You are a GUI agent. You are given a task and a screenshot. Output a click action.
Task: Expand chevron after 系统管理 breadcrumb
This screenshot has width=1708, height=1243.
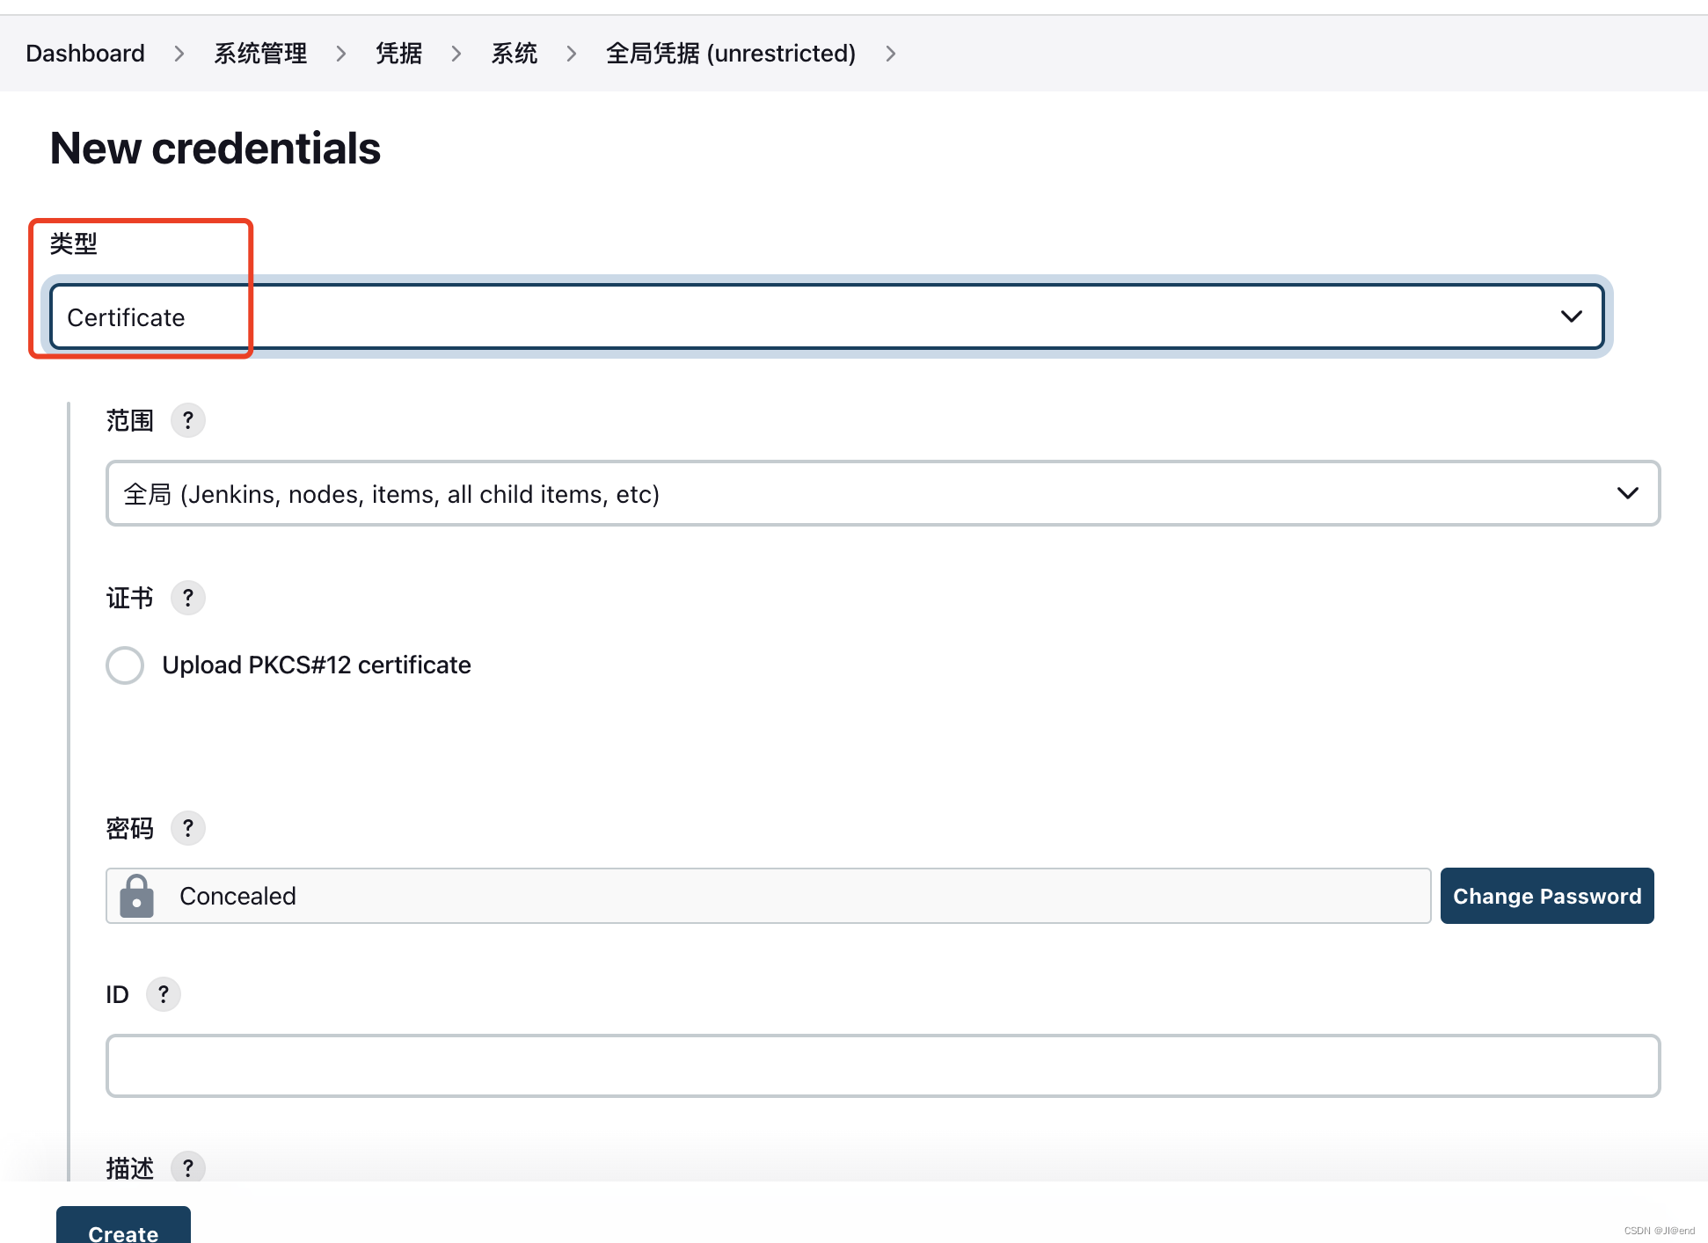click(341, 54)
